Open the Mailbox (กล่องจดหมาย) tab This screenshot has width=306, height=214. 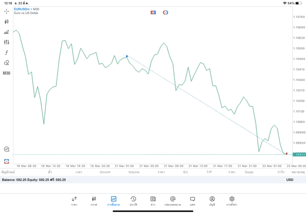point(173,201)
